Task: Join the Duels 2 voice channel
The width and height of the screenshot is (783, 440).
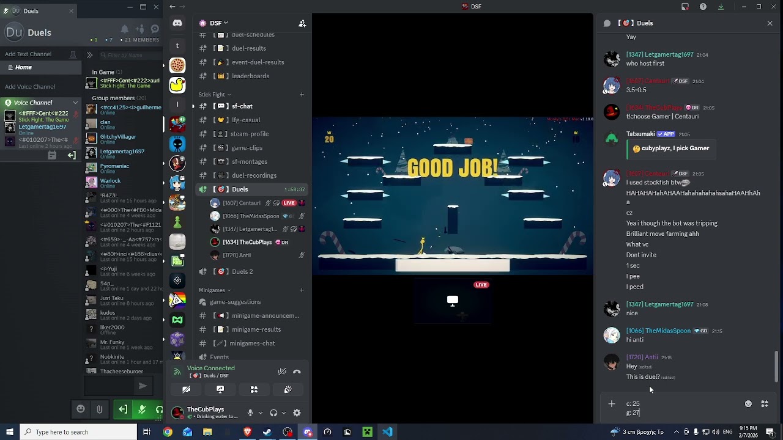Action: tap(251, 271)
